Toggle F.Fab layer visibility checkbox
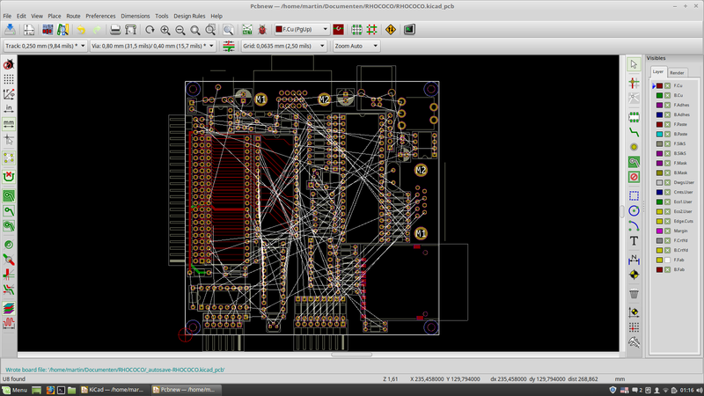Screen dimensions: 704x396 point(668,260)
